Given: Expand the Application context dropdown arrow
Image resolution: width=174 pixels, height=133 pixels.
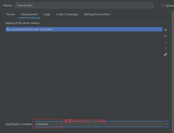Looking at the screenshot, I should tap(165, 124).
